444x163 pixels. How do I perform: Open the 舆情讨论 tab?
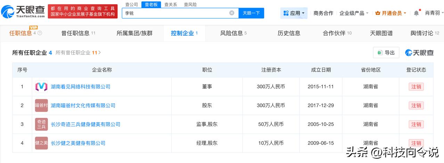[x=425, y=33]
